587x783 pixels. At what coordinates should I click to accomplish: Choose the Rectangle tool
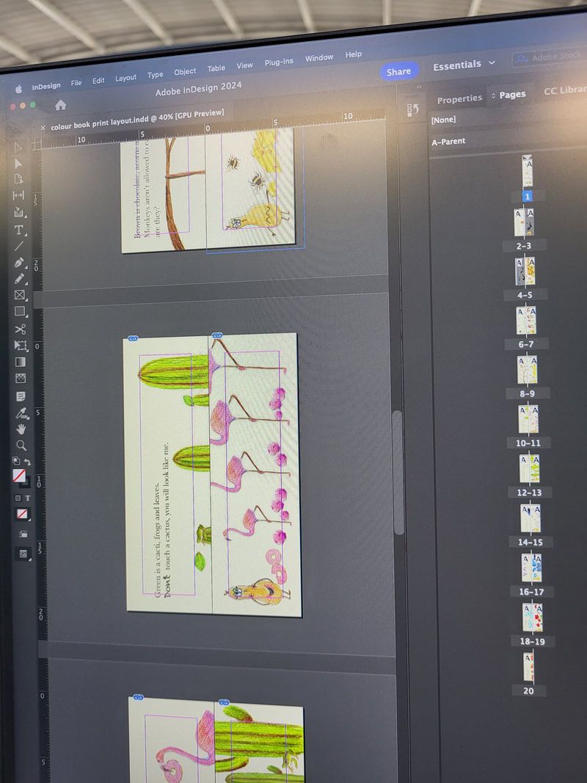click(20, 312)
